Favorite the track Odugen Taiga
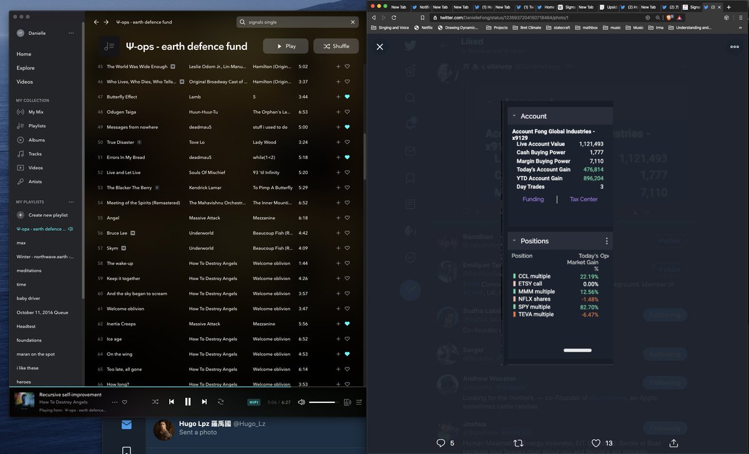 click(x=348, y=112)
